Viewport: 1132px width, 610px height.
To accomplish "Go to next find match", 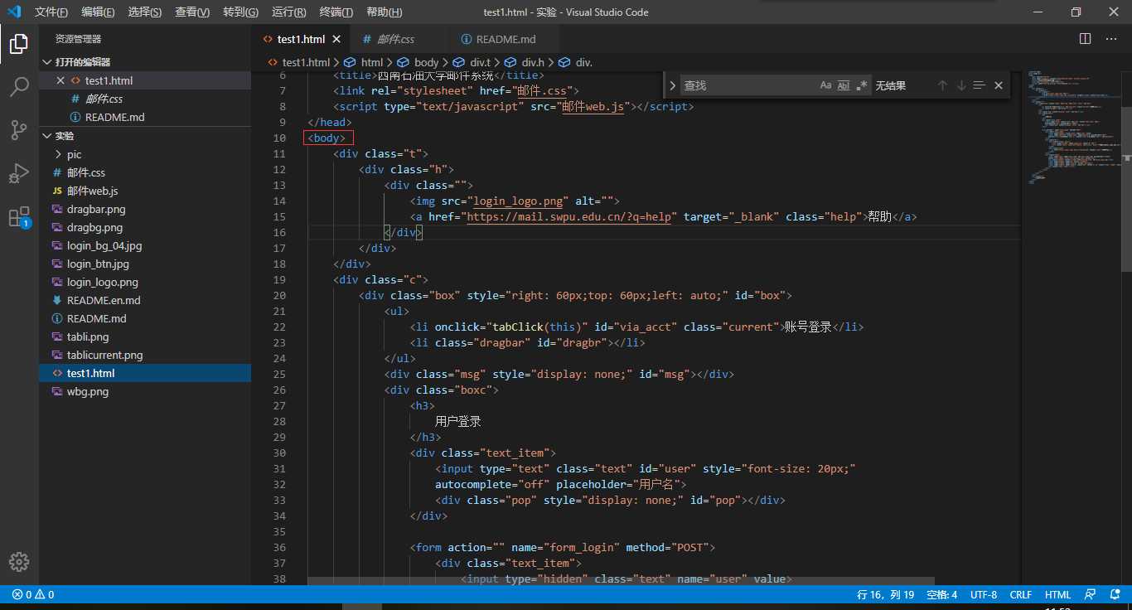I will click(961, 85).
